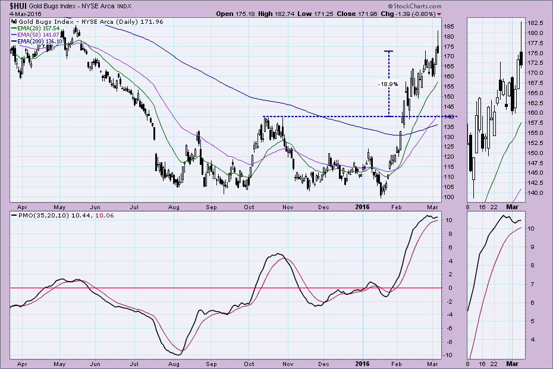Select the Oct marker on the date axis
553x369 pixels.
pos(251,207)
